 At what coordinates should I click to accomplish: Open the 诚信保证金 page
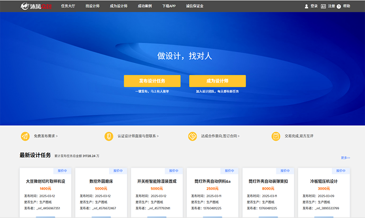click(195, 6)
